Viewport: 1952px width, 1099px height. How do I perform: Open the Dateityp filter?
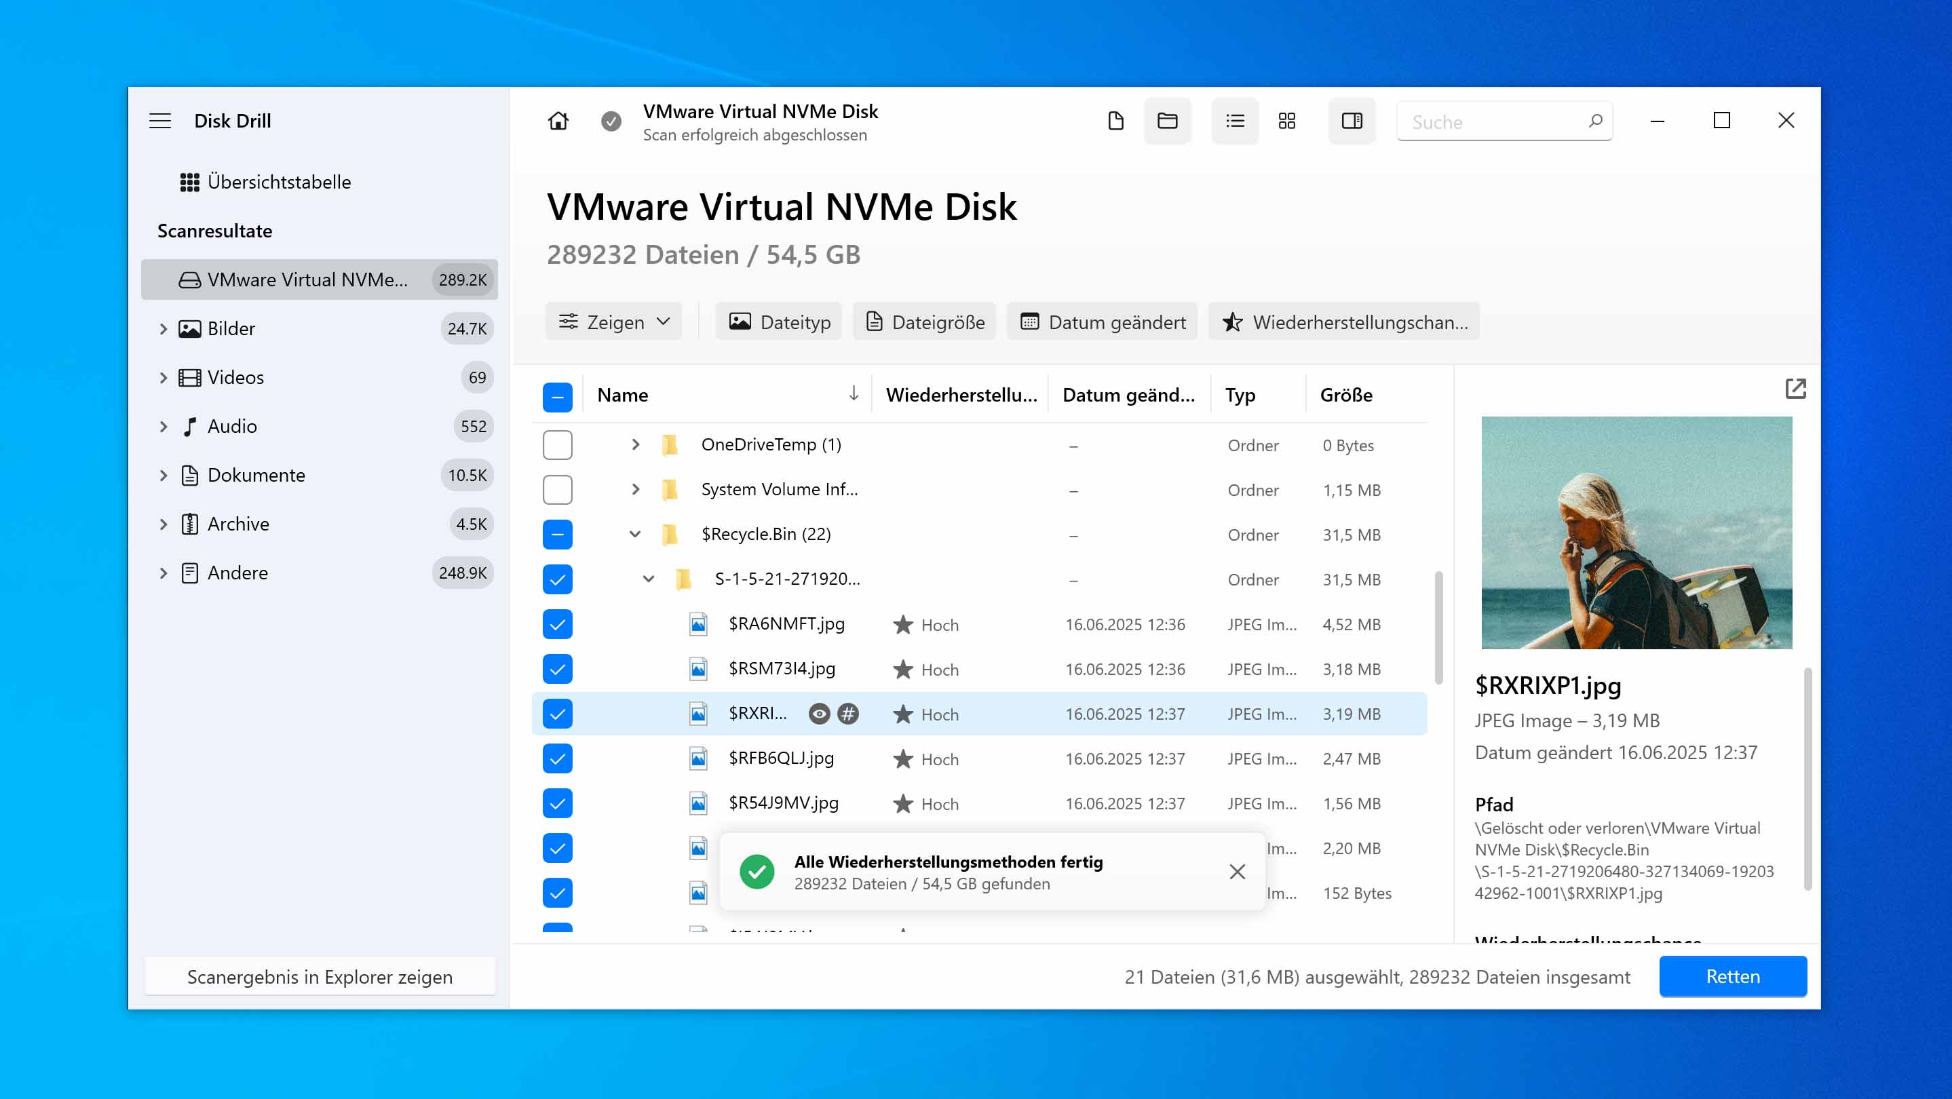[x=779, y=322]
